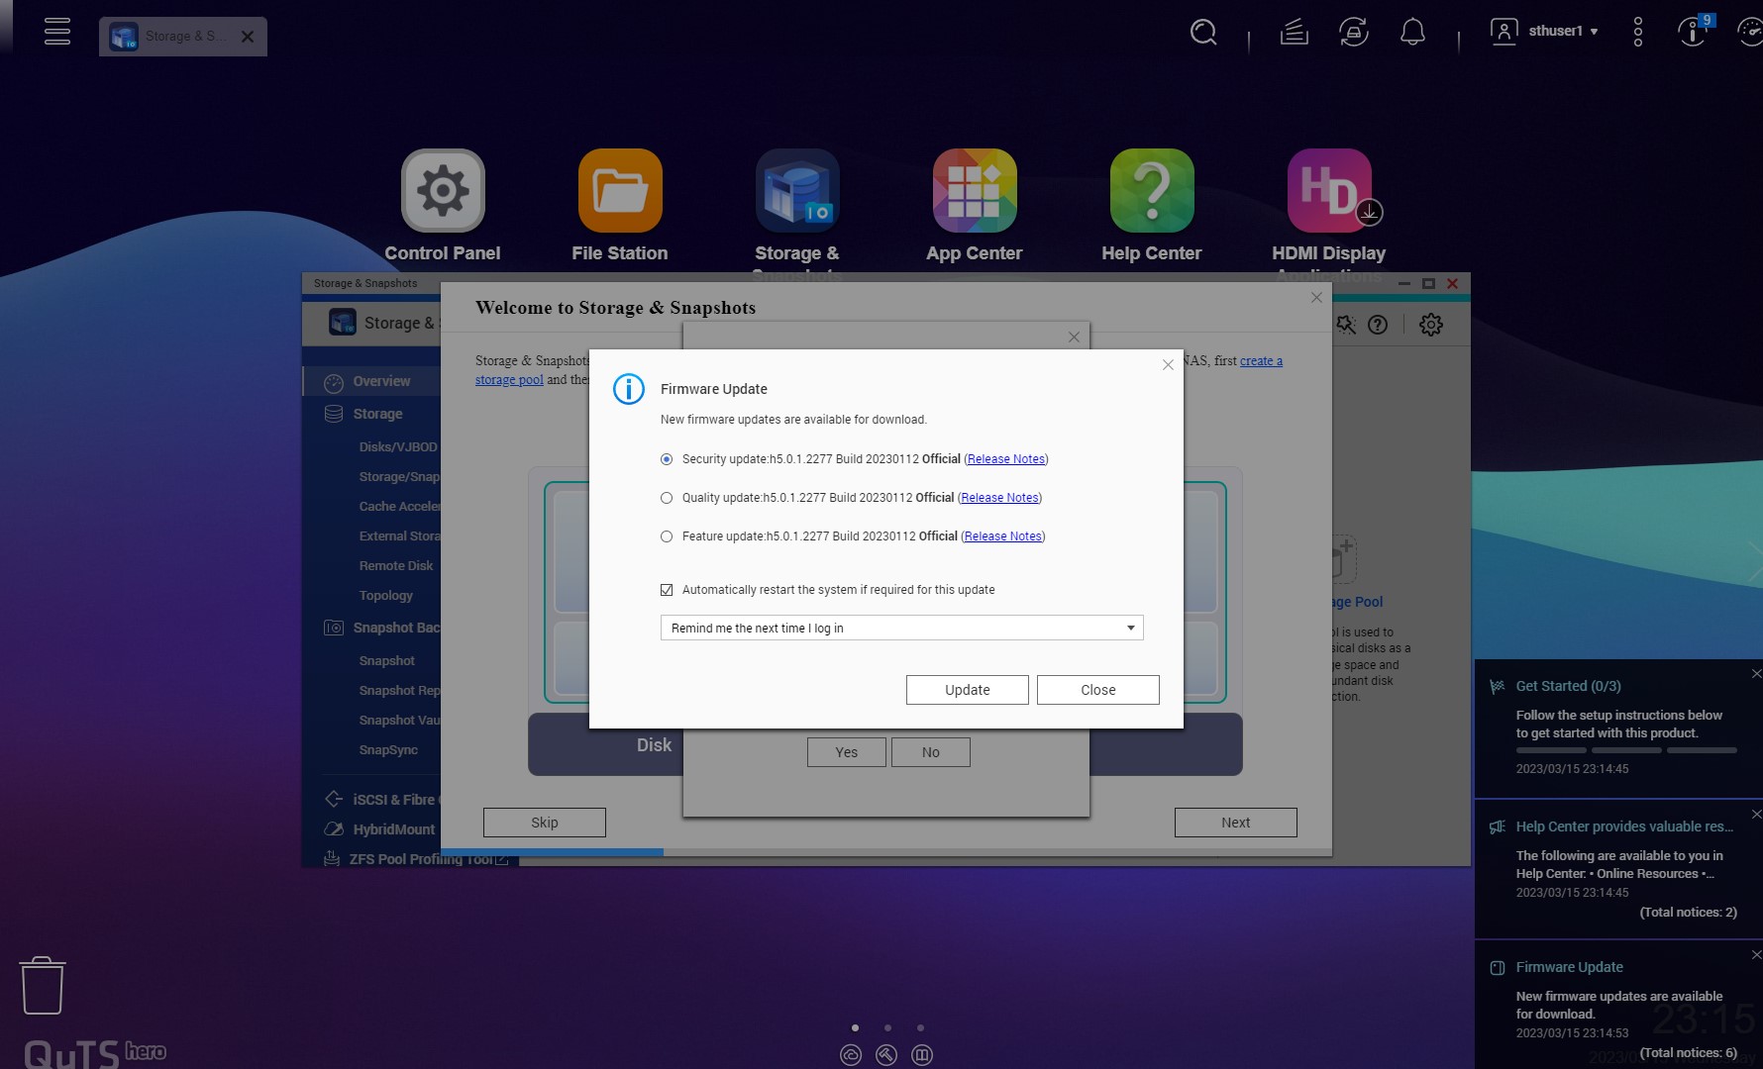The height and width of the screenshot is (1069, 1763).
Task: Open Topology in the sidebar
Action: 386,595
